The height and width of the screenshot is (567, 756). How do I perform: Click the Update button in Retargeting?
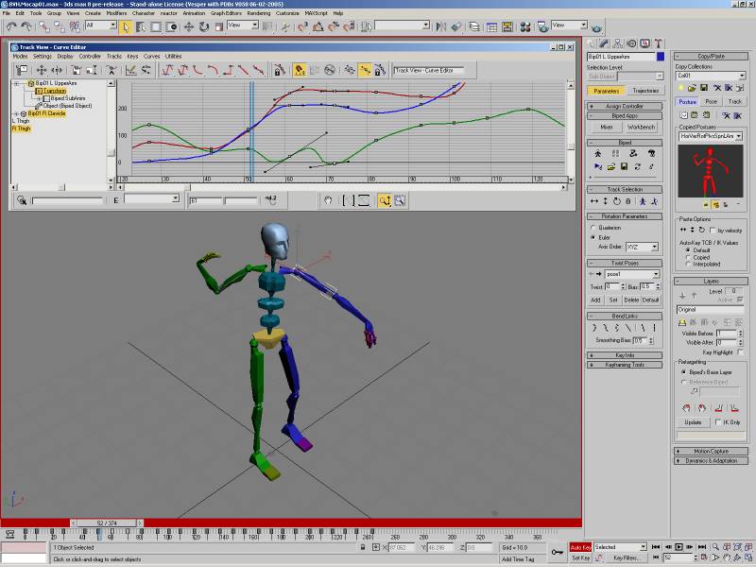pos(694,422)
